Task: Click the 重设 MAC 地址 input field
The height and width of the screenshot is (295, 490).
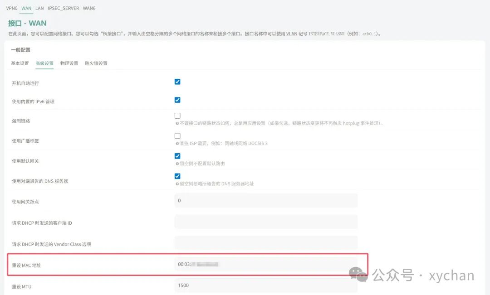Action: click(x=266, y=264)
